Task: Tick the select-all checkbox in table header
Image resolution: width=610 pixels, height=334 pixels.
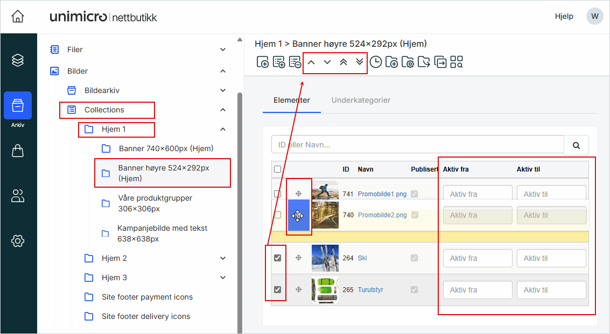Action: (277, 169)
